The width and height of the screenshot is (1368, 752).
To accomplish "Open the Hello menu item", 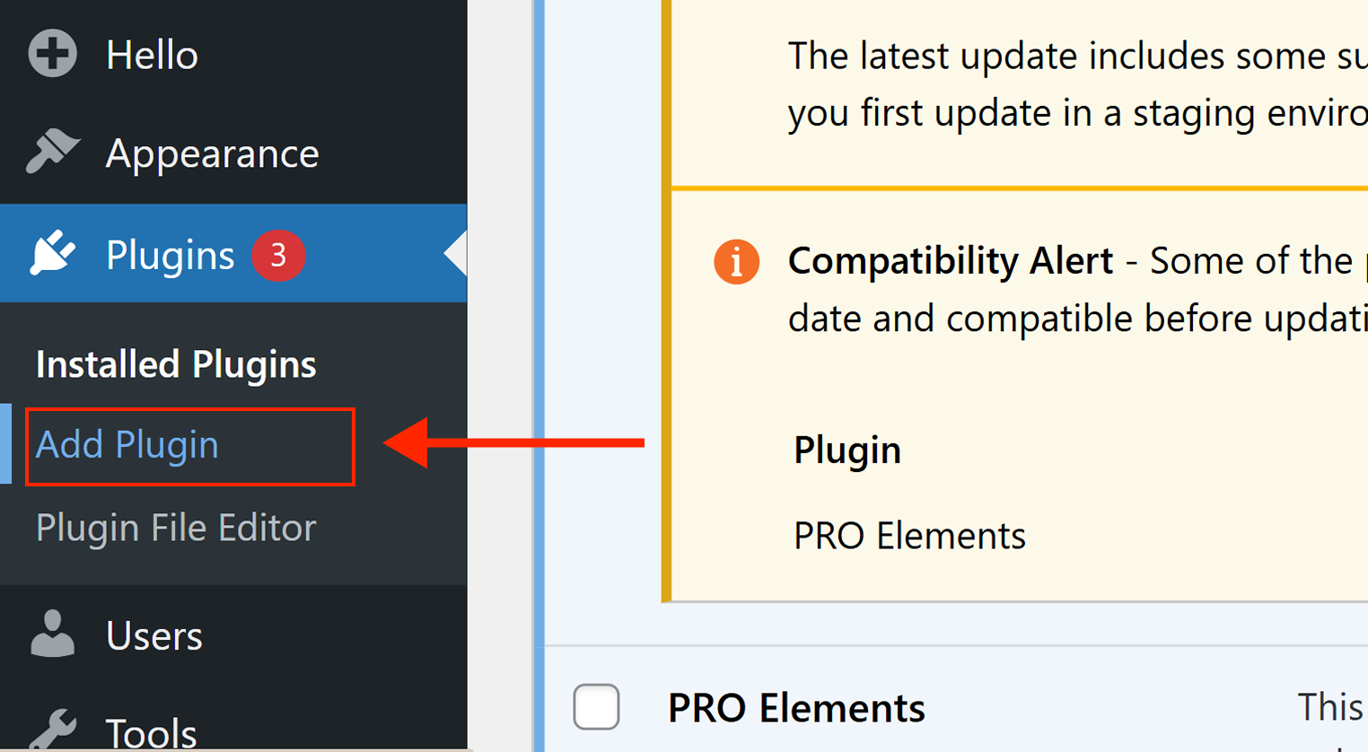I will point(152,56).
